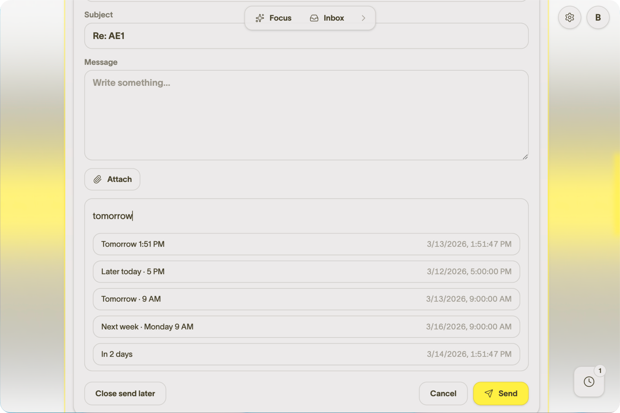Switch to the Inbox tab
Viewport: 620px width, 413px height.
[x=334, y=18]
